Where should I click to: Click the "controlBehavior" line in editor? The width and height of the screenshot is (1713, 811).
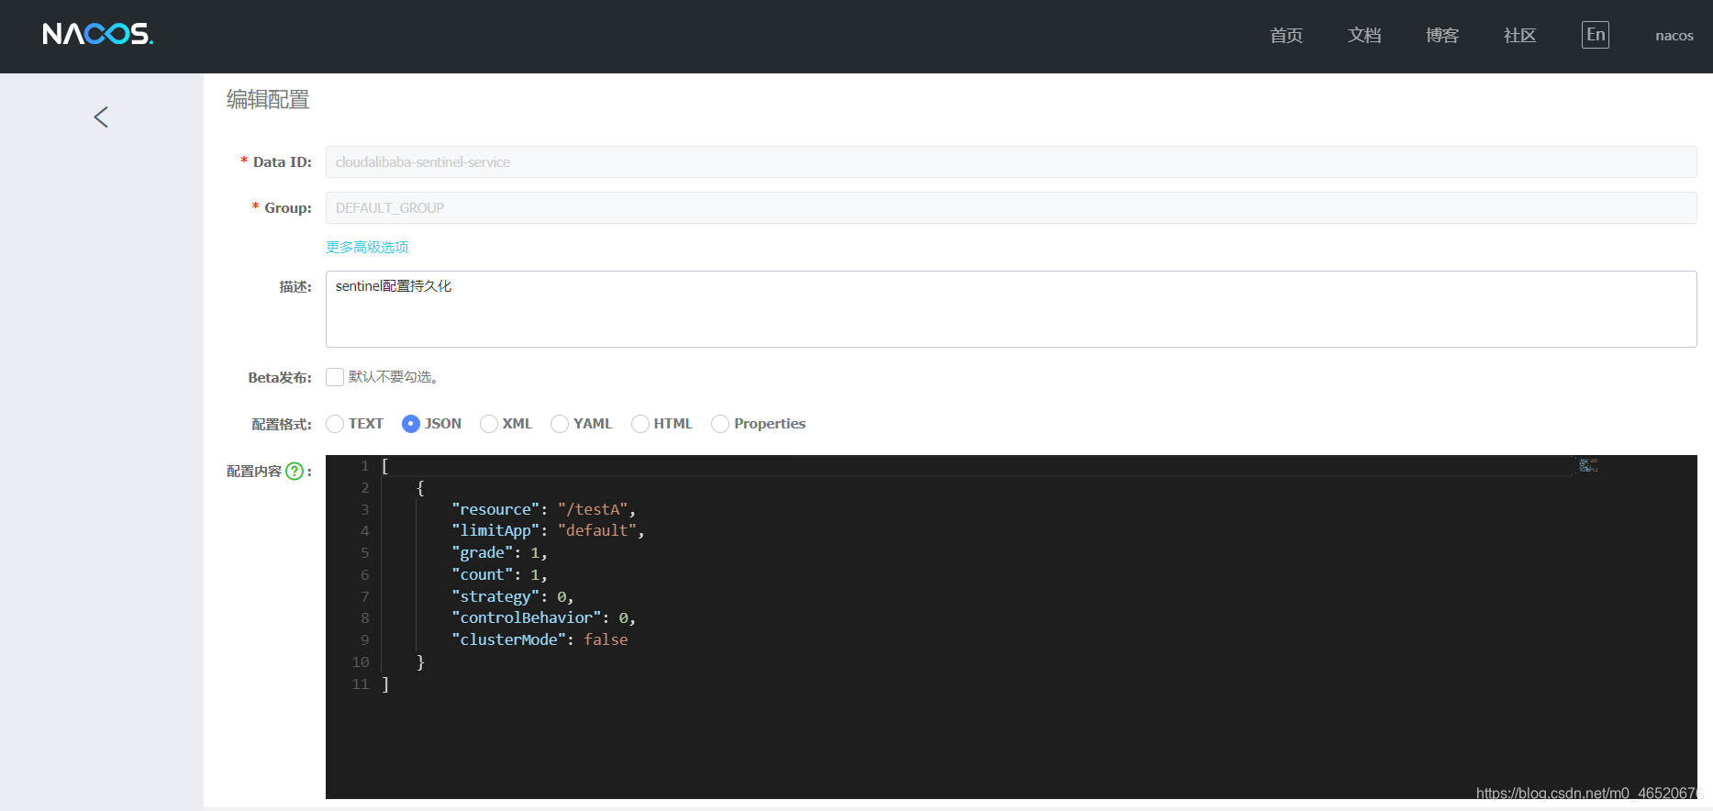543,617
